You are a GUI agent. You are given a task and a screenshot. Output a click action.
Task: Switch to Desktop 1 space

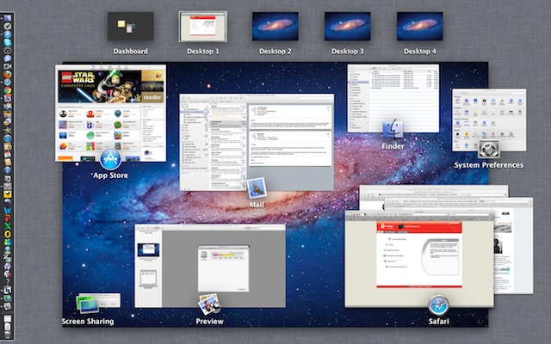202,27
